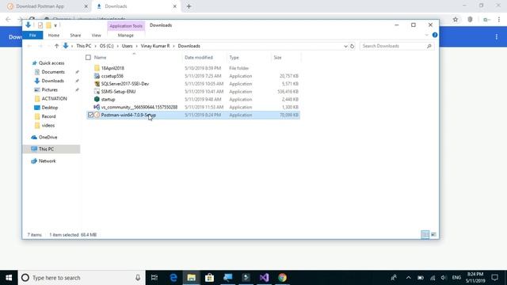Open the Action Center notifications icon
Image resolution: width=507 pixels, height=285 pixels.
tap(494, 278)
